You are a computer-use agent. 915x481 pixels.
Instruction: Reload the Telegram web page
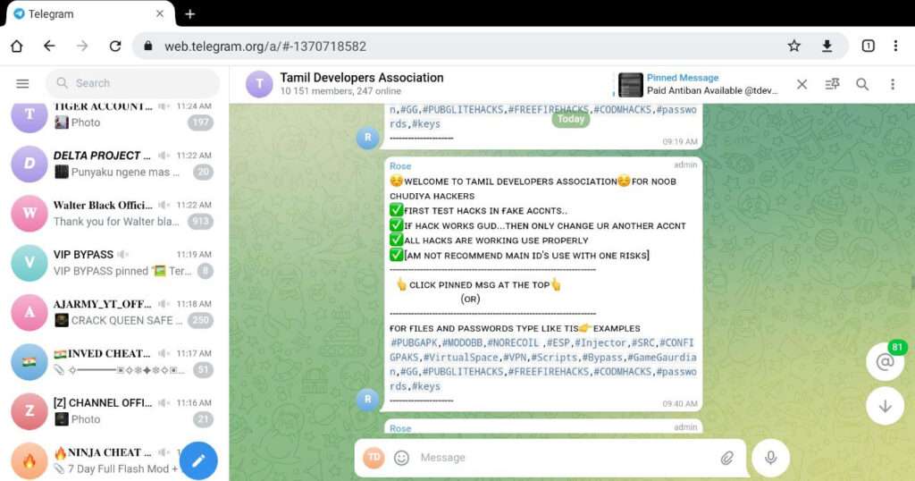115,46
